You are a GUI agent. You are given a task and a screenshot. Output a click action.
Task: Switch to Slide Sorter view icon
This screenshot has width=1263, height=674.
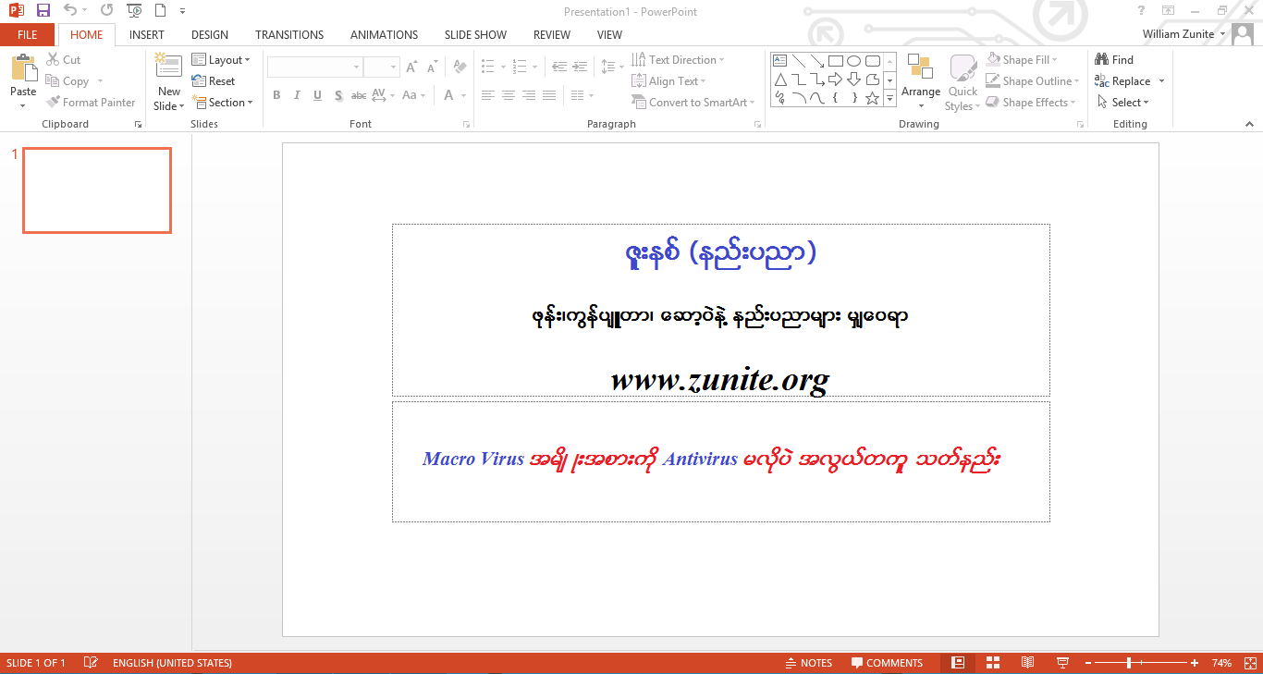993,663
